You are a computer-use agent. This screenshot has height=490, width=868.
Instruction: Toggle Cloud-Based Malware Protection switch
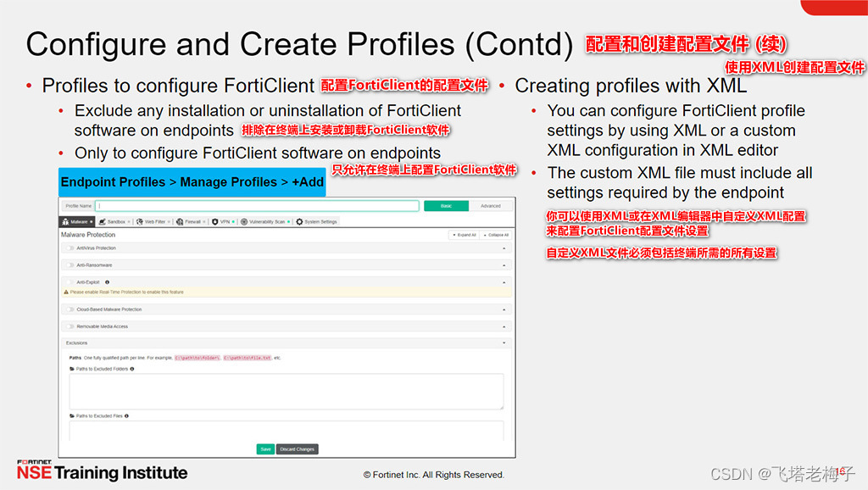tap(70, 309)
